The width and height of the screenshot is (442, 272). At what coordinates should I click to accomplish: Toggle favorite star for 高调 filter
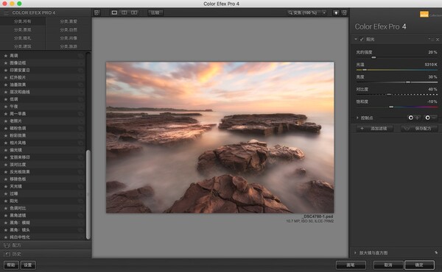tap(6, 56)
